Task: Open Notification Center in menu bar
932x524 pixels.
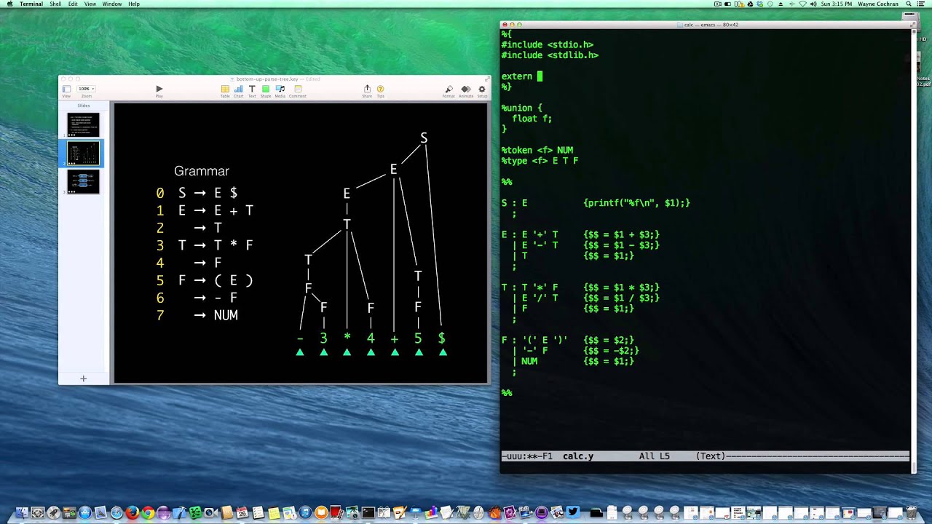Action: pos(921,4)
